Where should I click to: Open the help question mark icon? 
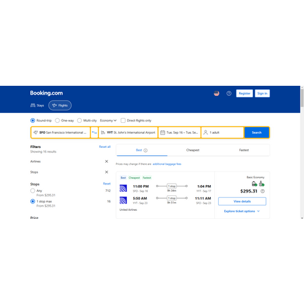(229, 93)
